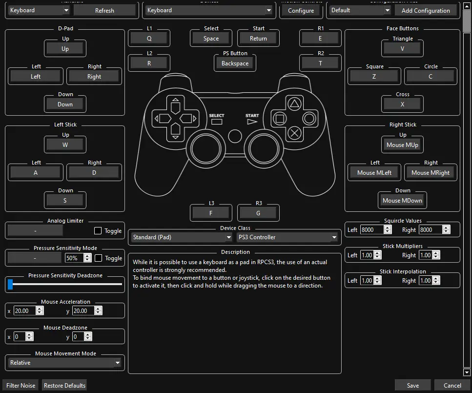Click the R1 binding button E
The height and width of the screenshot is (393, 472).
pyautogui.click(x=320, y=39)
